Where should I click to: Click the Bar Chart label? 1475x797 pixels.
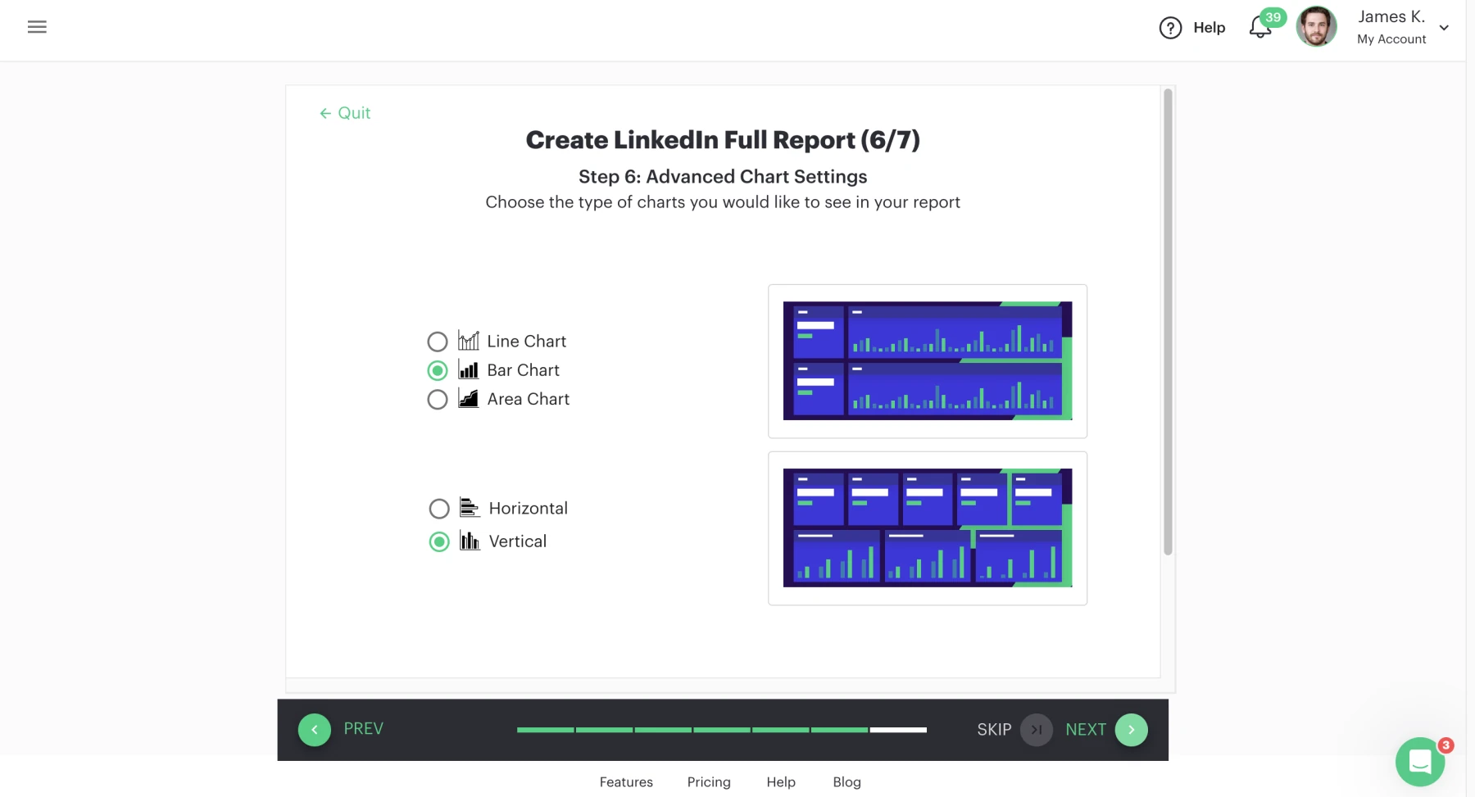pyautogui.click(x=524, y=370)
